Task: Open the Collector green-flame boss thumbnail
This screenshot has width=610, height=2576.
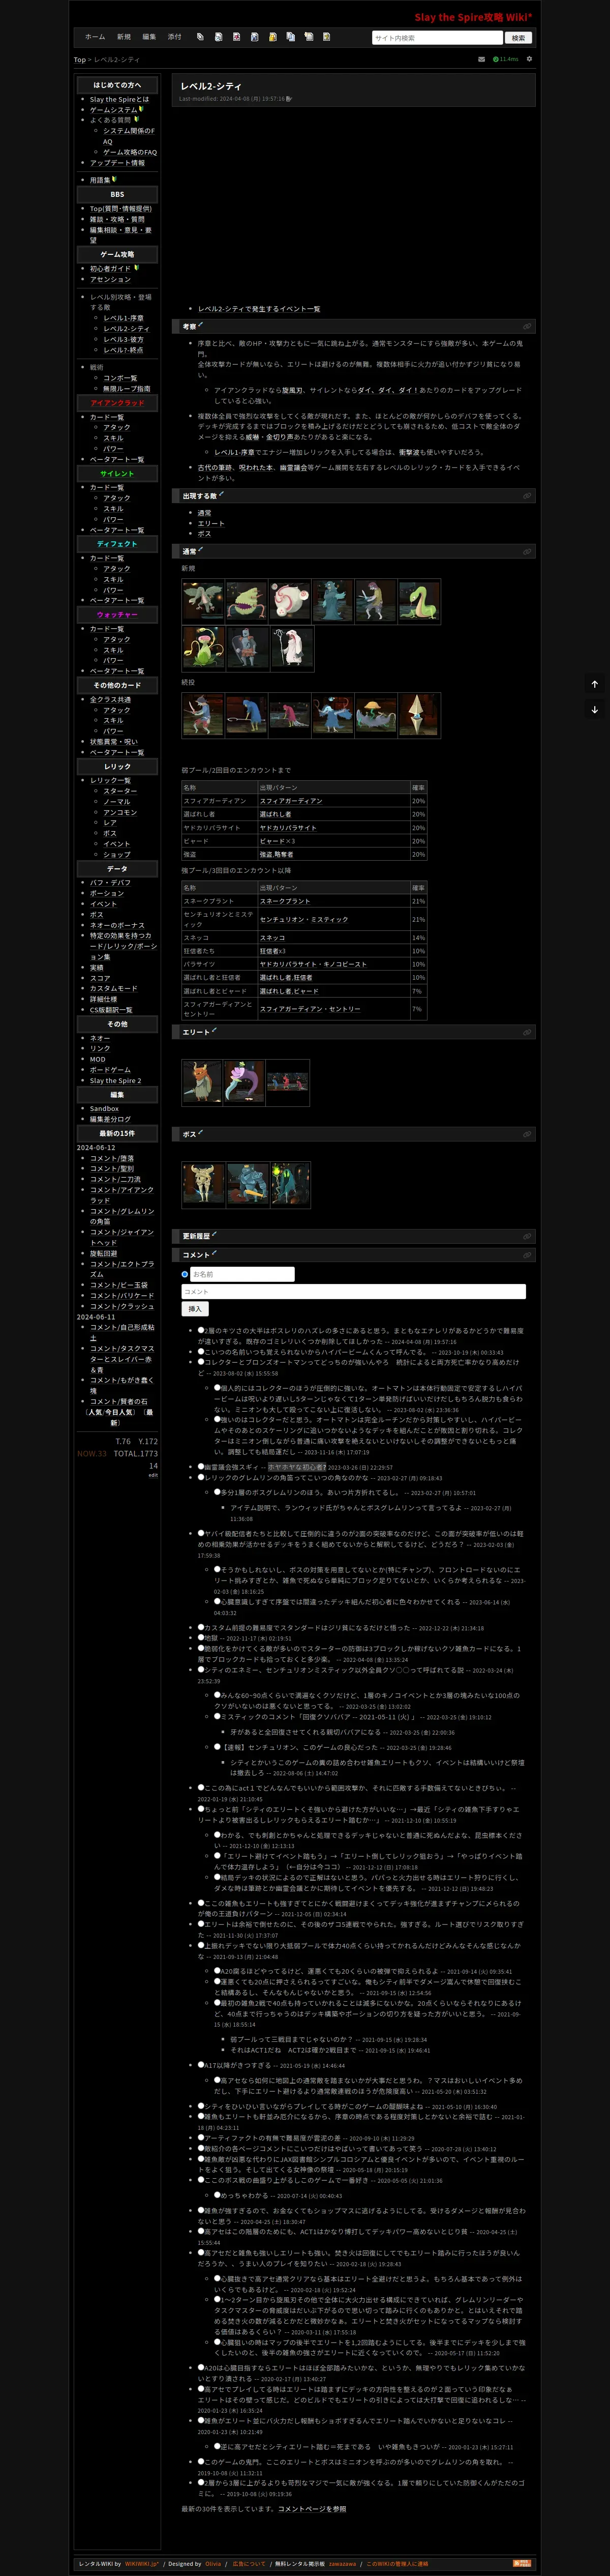Action: click(291, 1184)
